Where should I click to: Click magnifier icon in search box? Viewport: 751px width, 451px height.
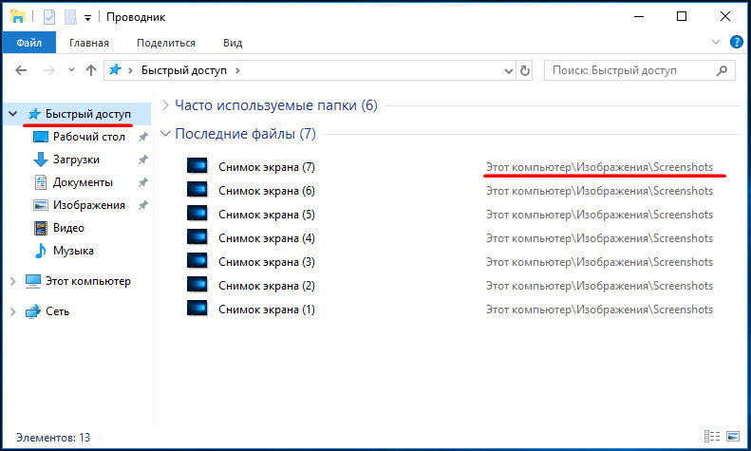(x=722, y=71)
